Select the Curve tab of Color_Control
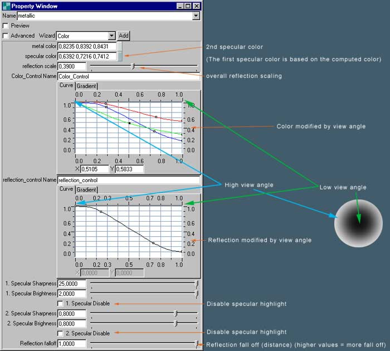This screenshot has width=390, height=351. [66, 85]
